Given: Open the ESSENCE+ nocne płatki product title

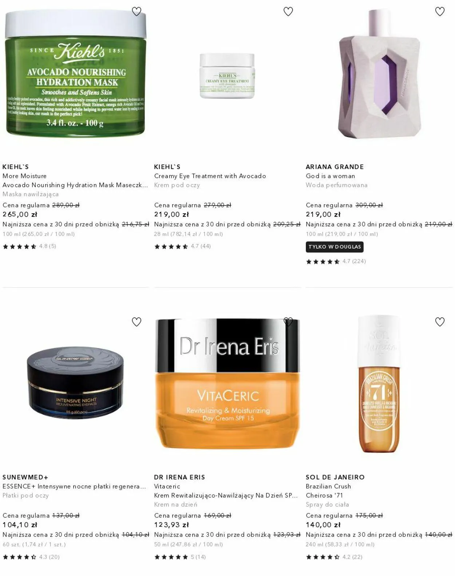Looking at the screenshot, I should [74, 486].
